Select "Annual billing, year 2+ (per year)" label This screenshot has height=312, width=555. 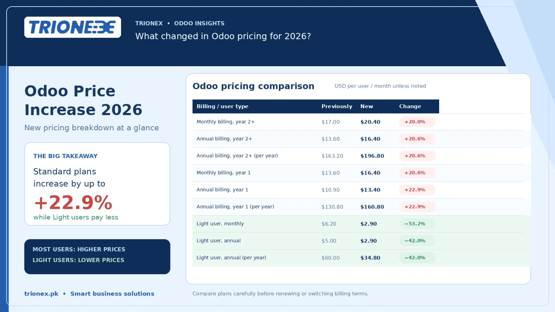coord(237,156)
